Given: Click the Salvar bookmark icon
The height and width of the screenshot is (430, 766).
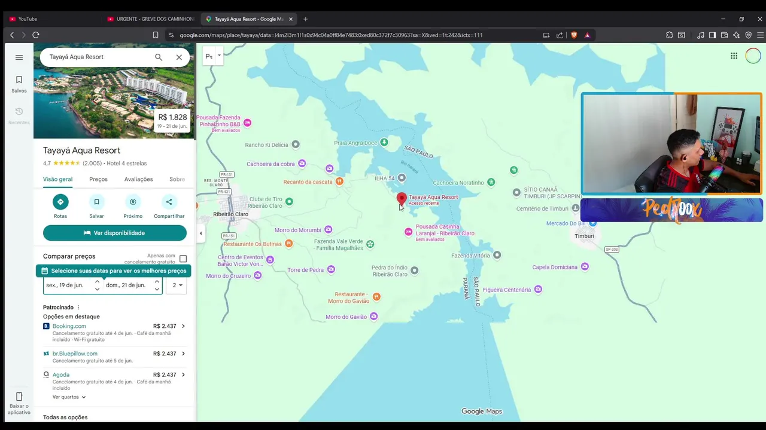Looking at the screenshot, I should [96, 202].
